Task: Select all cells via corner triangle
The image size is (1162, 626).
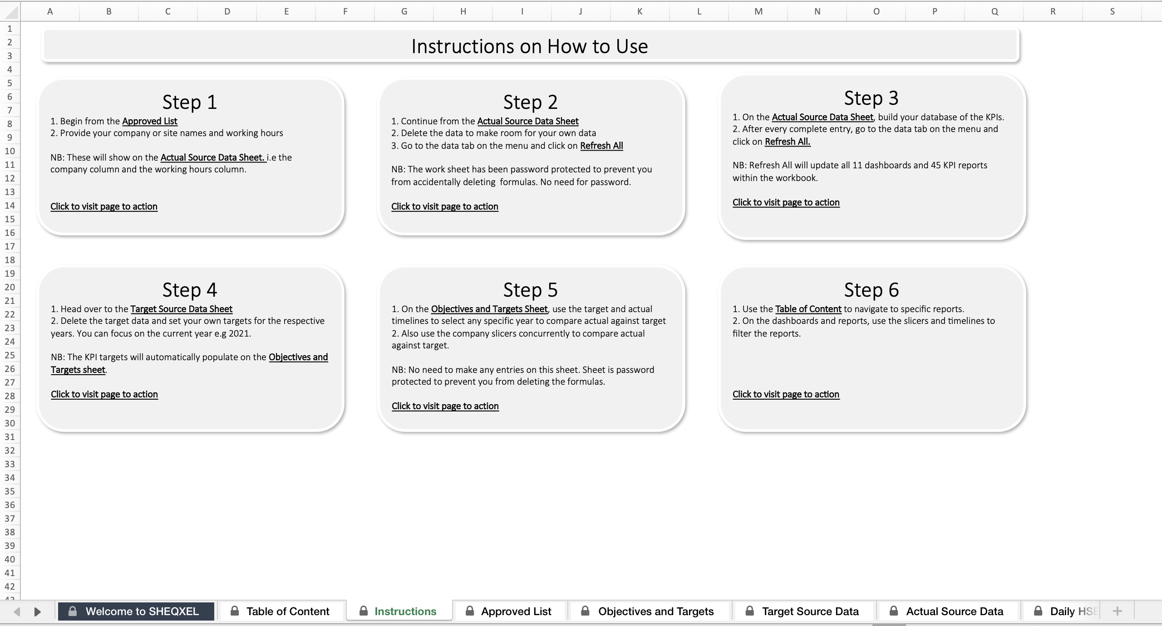Action: 10,11
